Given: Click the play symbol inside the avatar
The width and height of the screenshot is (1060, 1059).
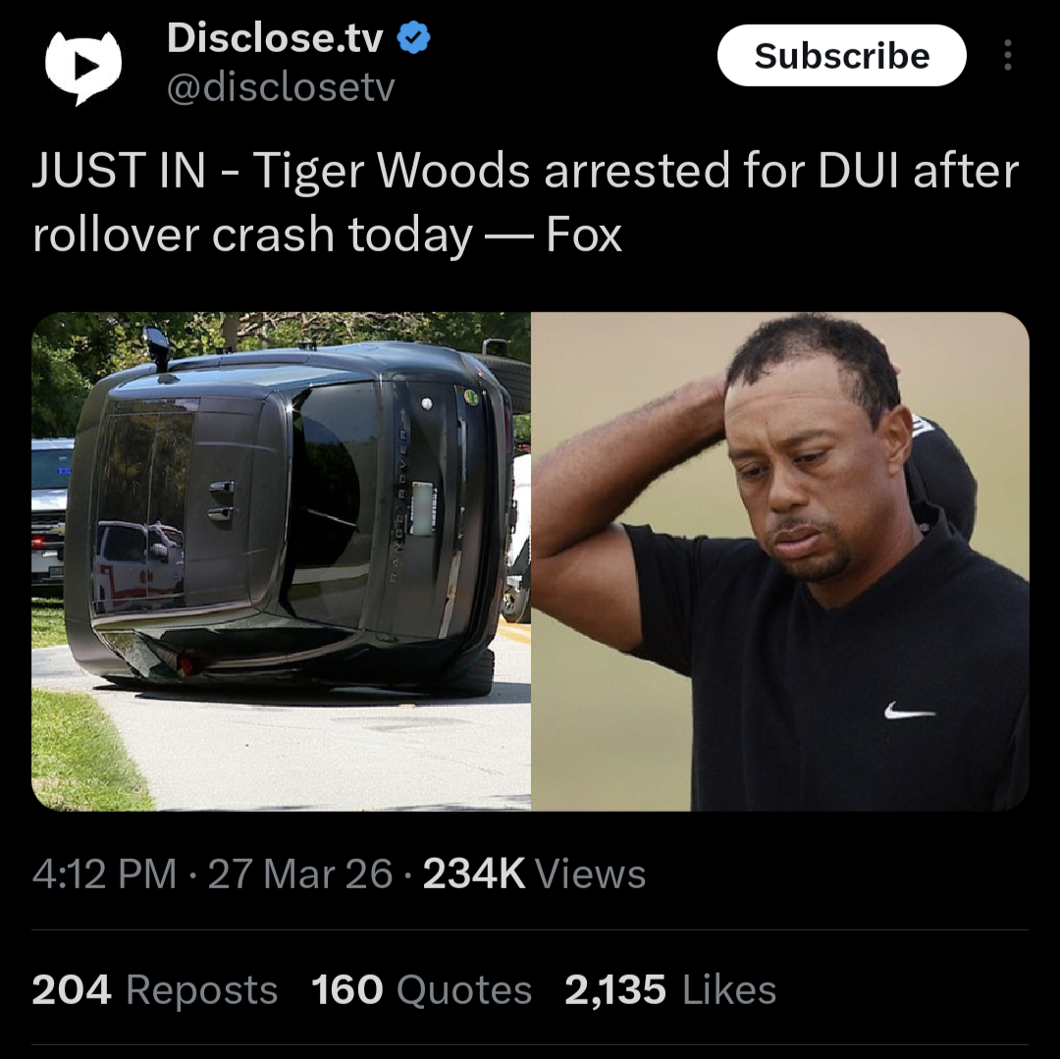Looking at the screenshot, I should 85,66.
